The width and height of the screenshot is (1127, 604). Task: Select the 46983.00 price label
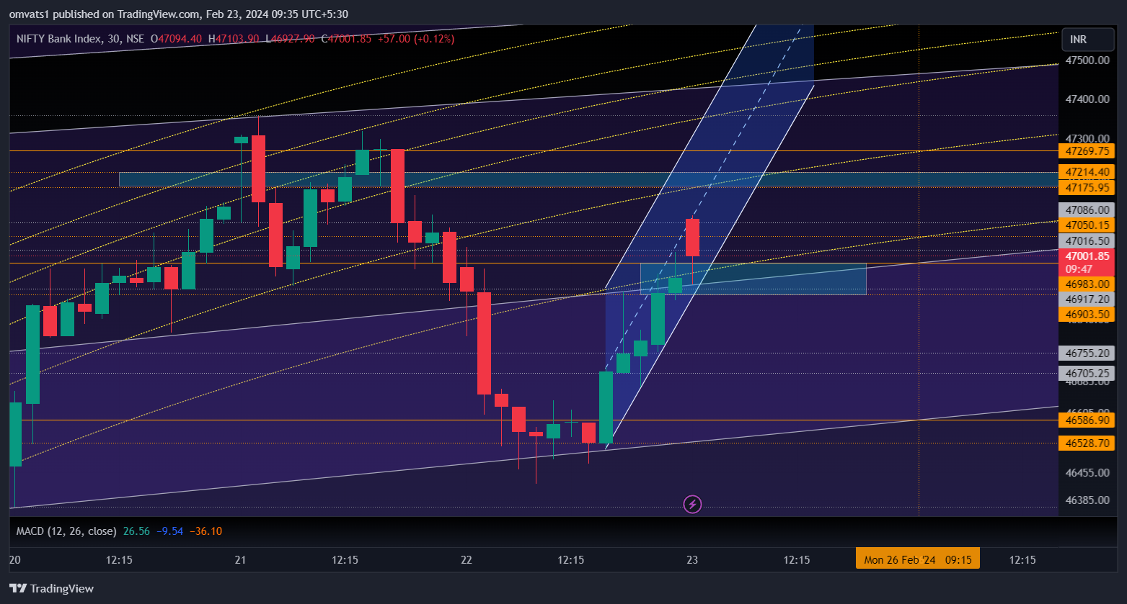[1087, 284]
